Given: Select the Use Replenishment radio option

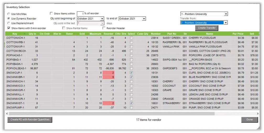Looking at the screenshot, I should tap(9, 23).
